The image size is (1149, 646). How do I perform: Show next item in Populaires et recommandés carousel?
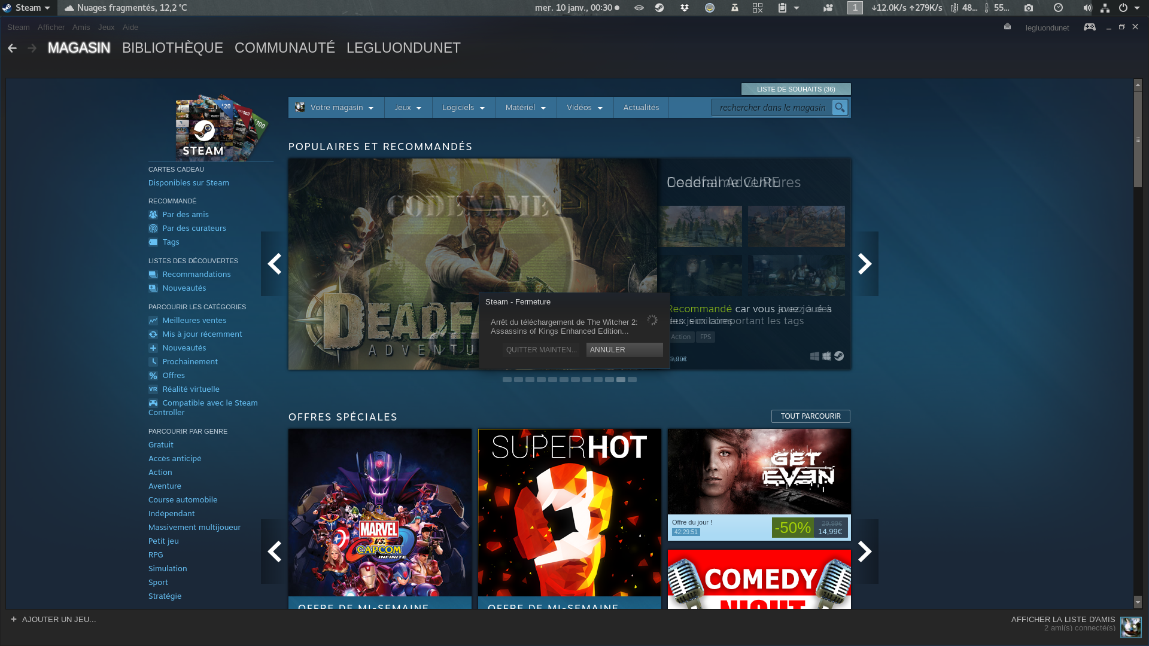point(865,264)
